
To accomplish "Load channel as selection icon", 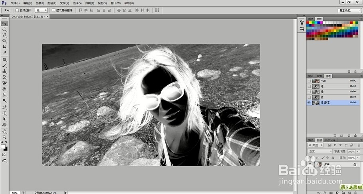I will (x=335, y=135).
